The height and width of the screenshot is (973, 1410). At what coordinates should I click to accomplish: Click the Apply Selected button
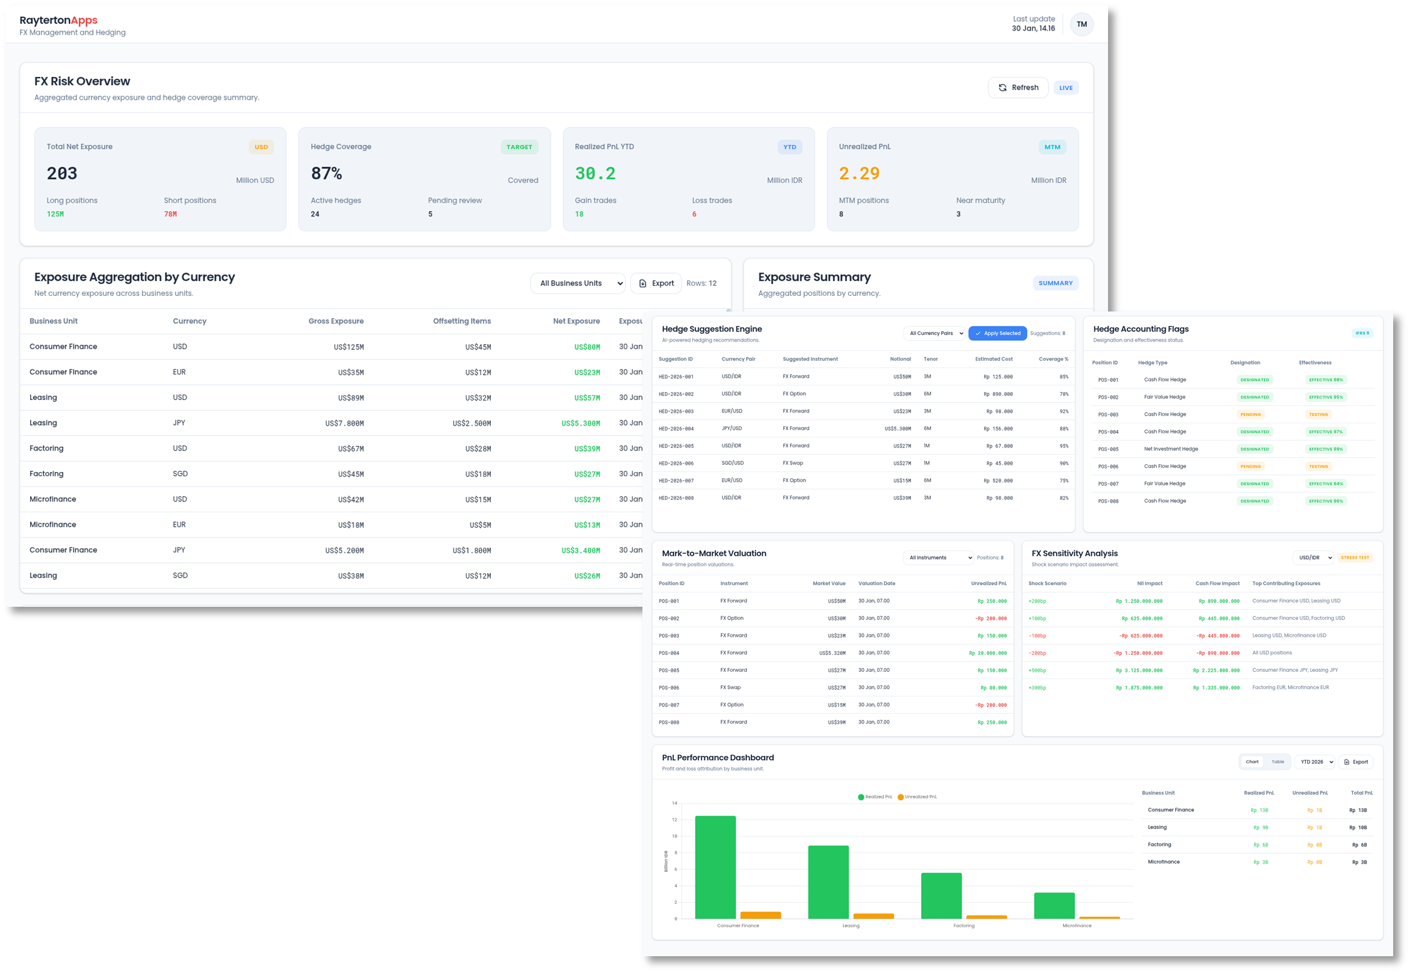(x=997, y=333)
